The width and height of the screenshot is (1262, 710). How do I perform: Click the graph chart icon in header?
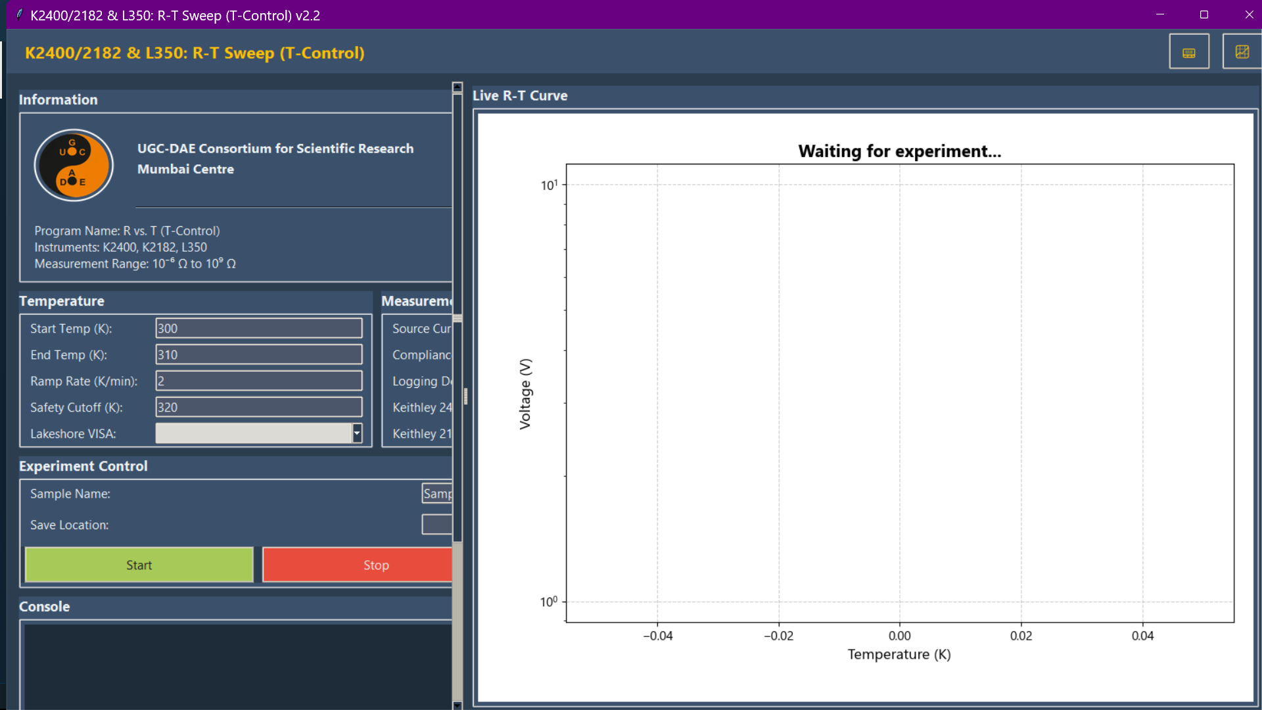1241,52
